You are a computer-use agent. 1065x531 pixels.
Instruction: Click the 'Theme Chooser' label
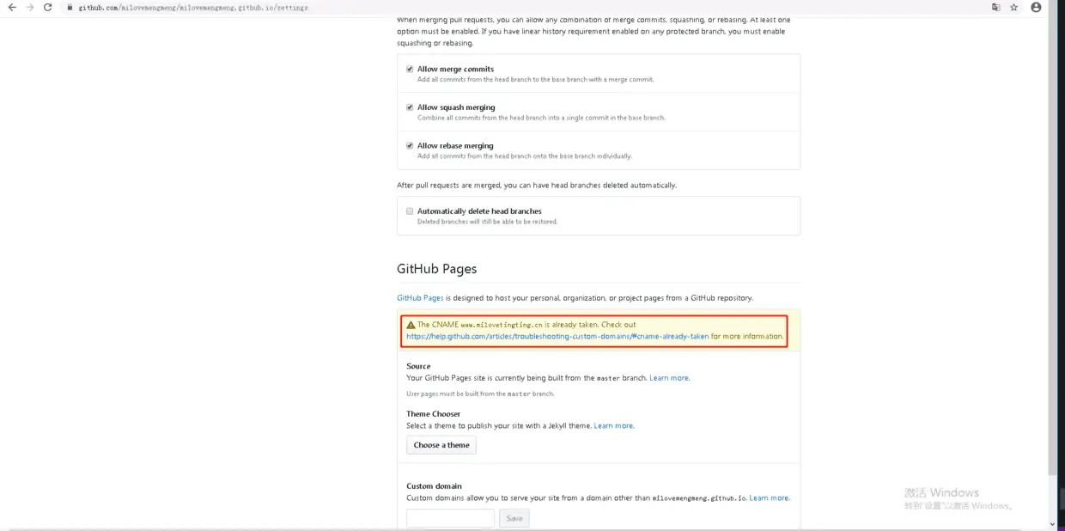coord(434,414)
